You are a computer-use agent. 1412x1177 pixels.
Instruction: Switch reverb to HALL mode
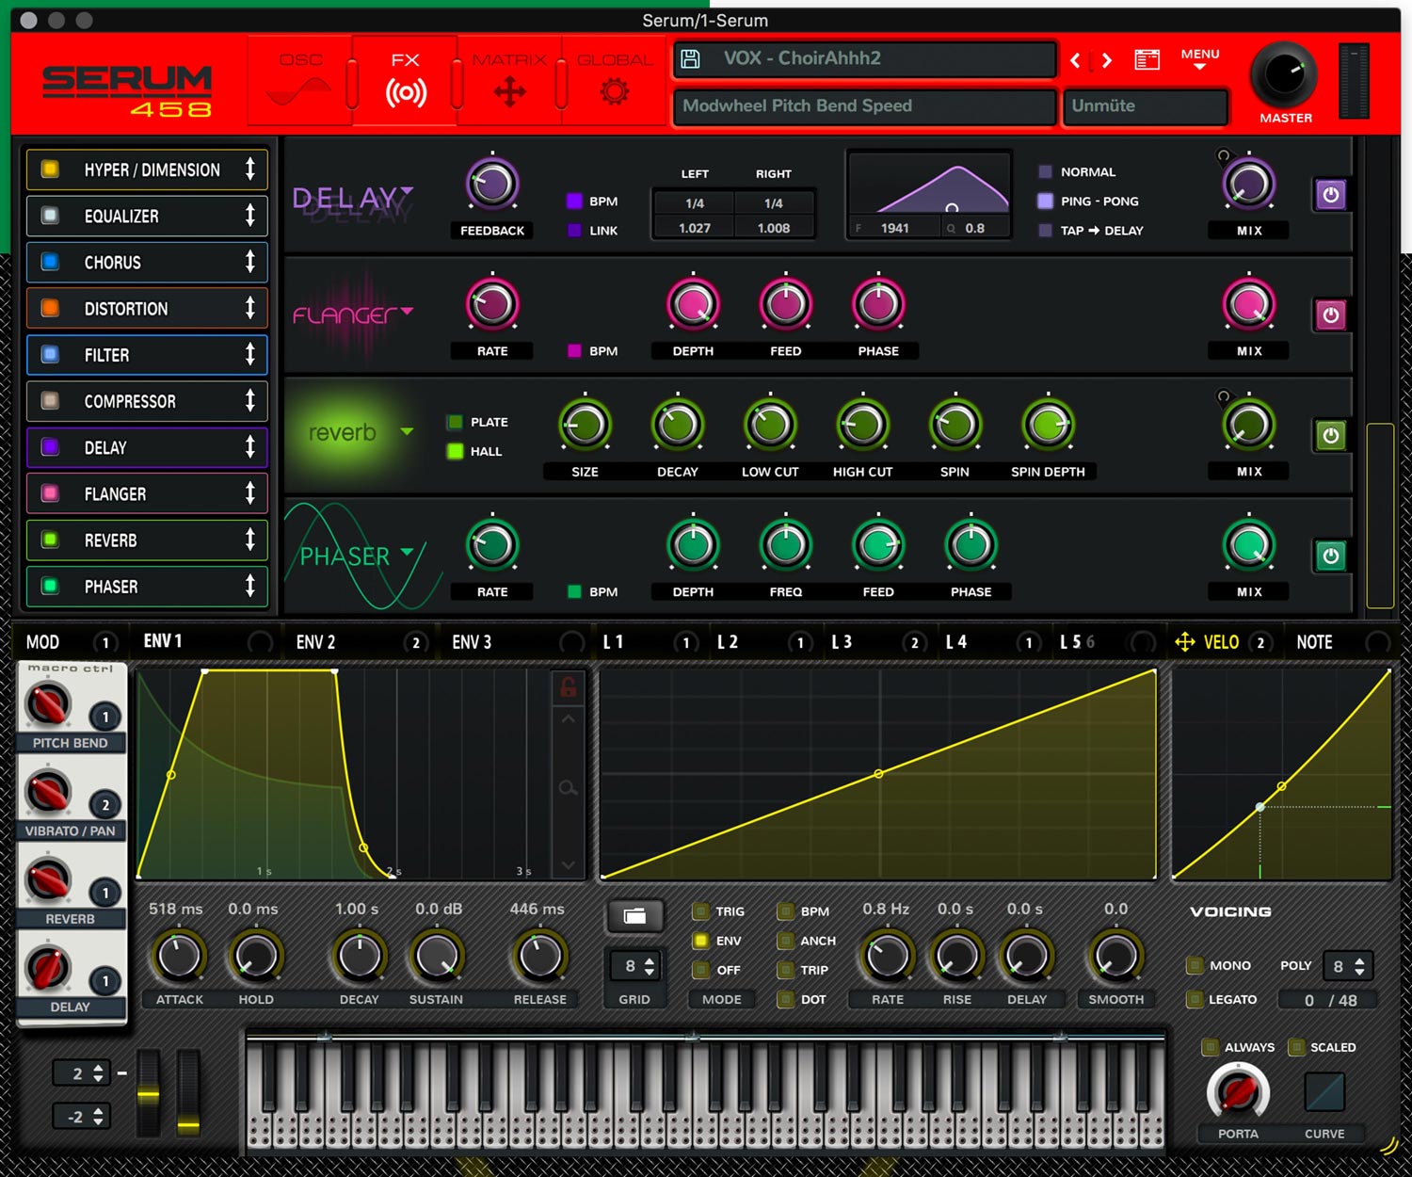tap(456, 451)
